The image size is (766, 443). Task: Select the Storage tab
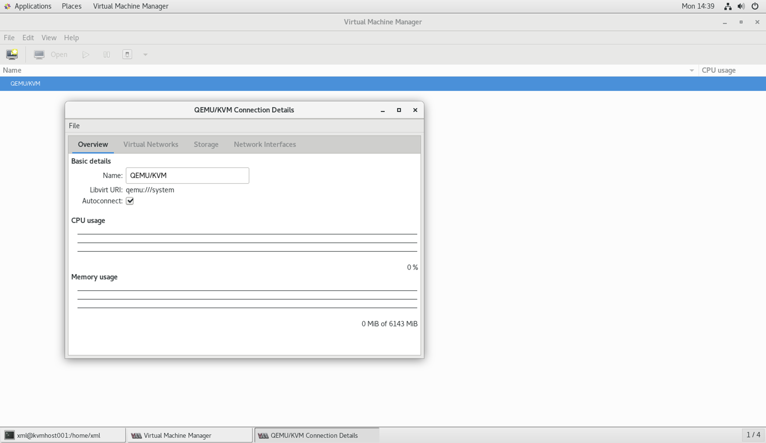[x=206, y=144]
